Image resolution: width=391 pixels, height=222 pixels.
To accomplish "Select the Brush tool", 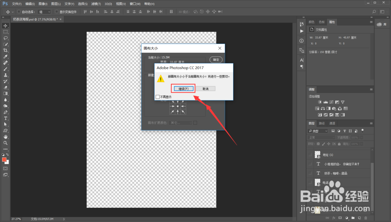I will [x=5, y=69].
